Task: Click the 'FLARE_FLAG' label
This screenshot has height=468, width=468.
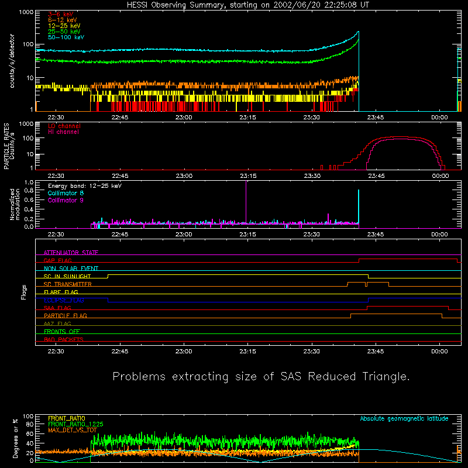Action: tap(61, 292)
